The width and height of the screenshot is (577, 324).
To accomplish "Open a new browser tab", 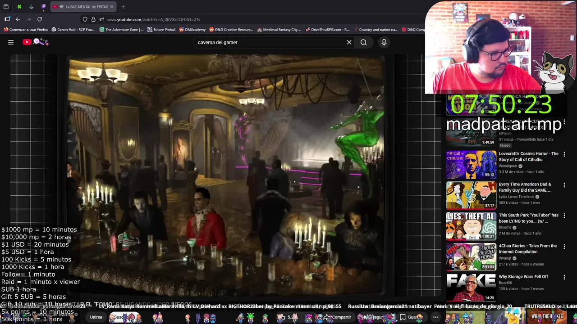I will 123,7.
